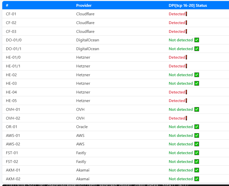
Task: Click the red exclamation icon in OVH-02 row
Action: click(x=186, y=118)
